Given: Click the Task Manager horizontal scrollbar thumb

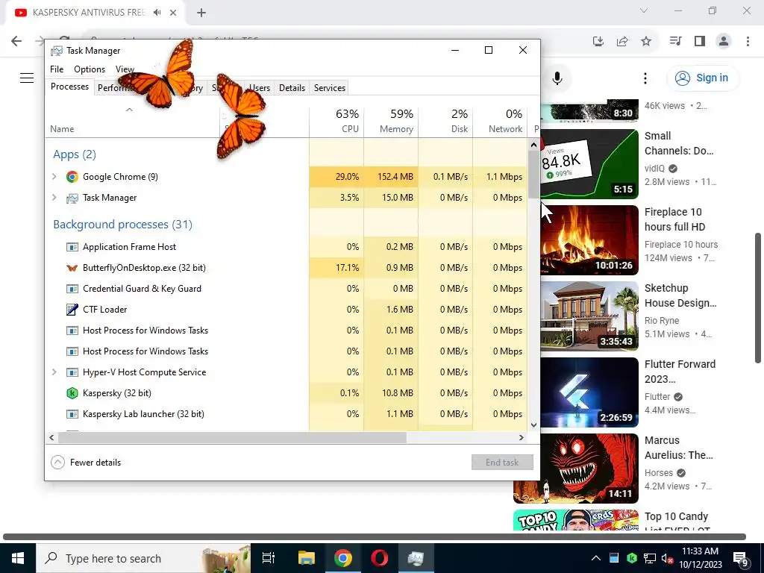Looking at the screenshot, I should 232,437.
